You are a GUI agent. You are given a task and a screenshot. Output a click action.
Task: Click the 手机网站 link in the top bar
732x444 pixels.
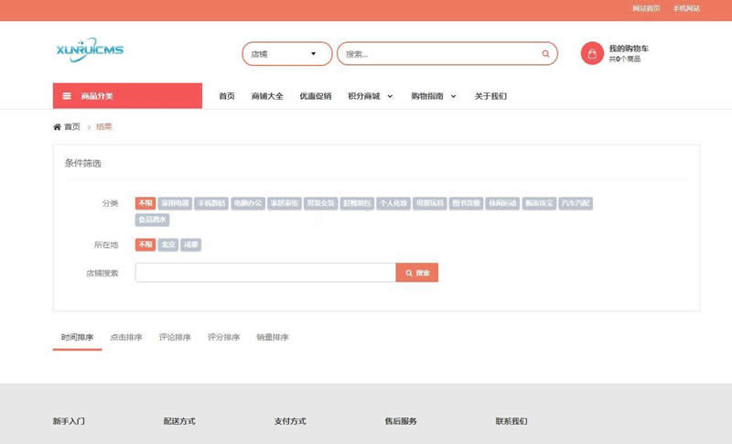point(686,8)
